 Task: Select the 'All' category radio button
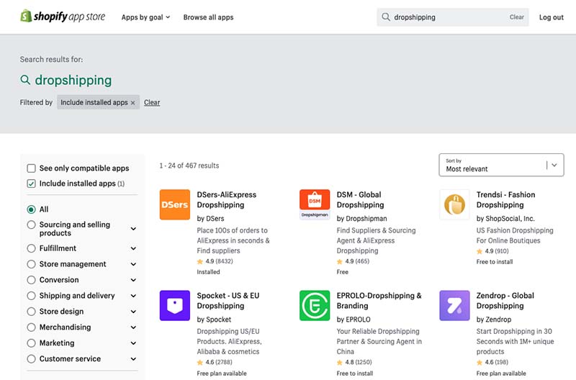(x=31, y=209)
